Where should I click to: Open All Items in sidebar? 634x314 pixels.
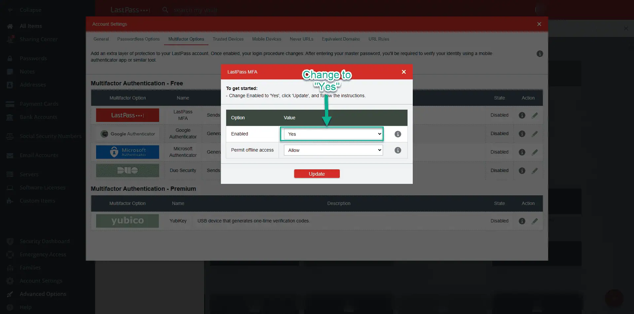click(x=31, y=26)
